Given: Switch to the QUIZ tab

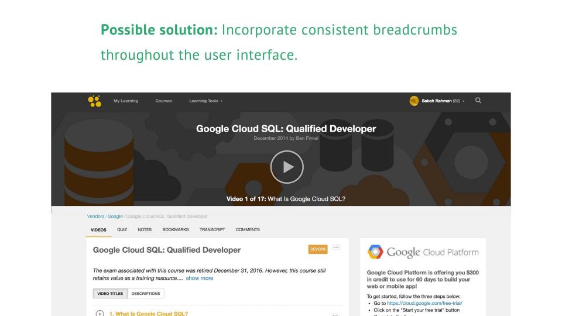Looking at the screenshot, I should (x=122, y=229).
